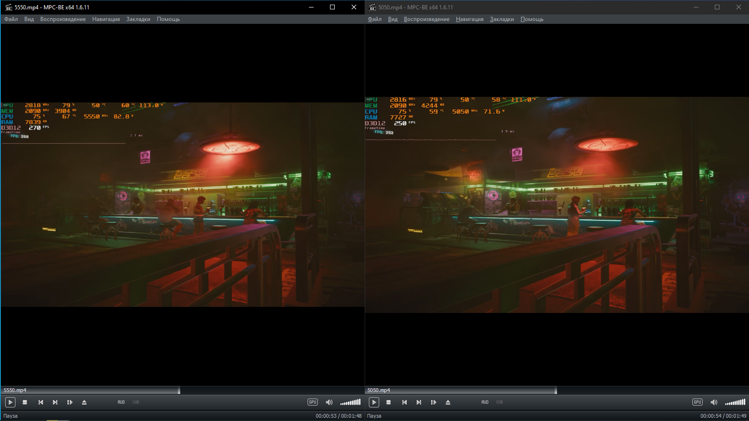Click the MPC-BE app icon of 5050.mp4 window
This screenshot has height=421, width=749.
coord(372,7)
